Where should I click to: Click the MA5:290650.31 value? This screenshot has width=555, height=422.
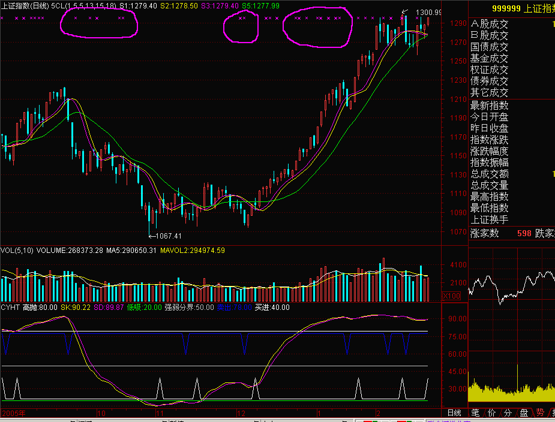click(x=131, y=251)
